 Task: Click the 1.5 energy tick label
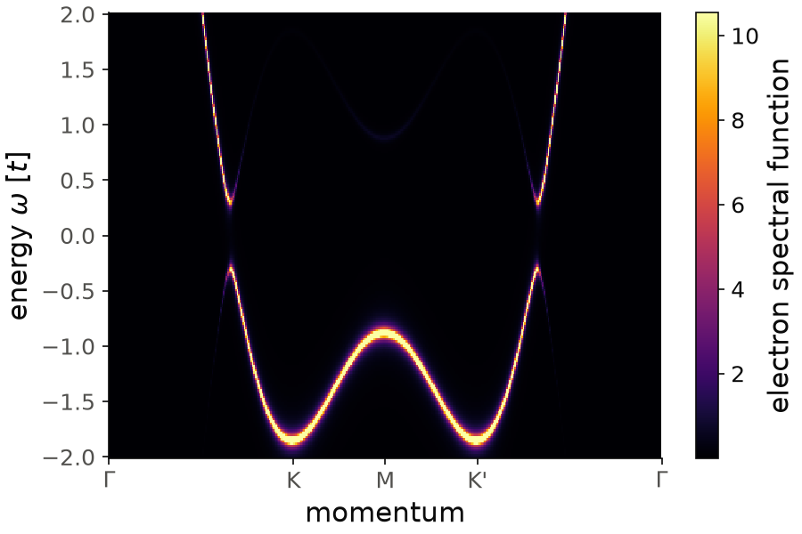[78, 70]
